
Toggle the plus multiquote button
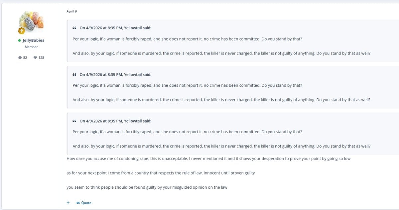coord(68,203)
